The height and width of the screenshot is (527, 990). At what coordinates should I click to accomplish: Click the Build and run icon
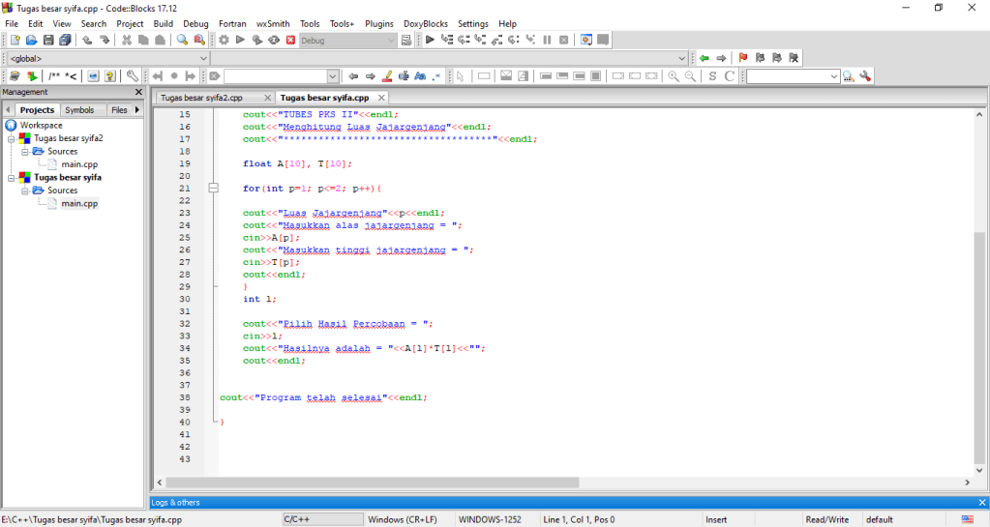256,41
